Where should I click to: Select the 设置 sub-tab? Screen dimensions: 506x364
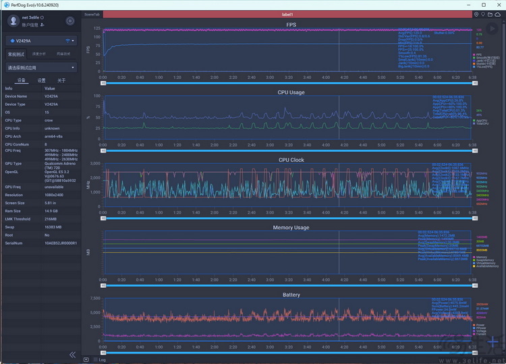pos(41,80)
